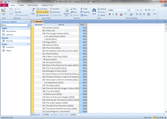This screenshot has width=167, height=119.
Task: Run Spelling check
Action: point(85,12)
